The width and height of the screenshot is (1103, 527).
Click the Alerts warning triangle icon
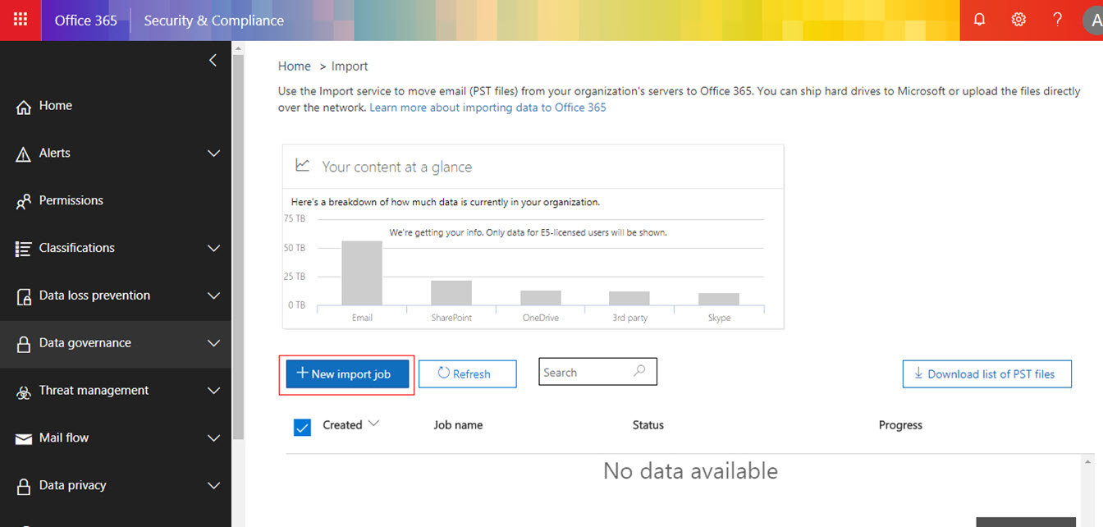24,154
